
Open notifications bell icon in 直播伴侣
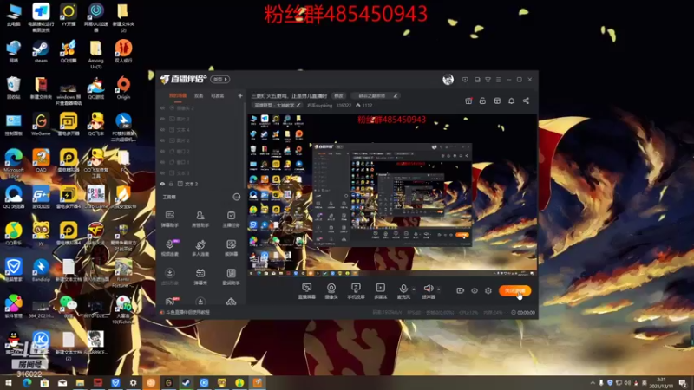point(511,101)
